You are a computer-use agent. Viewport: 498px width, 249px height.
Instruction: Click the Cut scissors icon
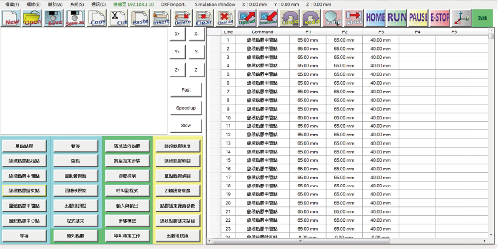(x=118, y=18)
